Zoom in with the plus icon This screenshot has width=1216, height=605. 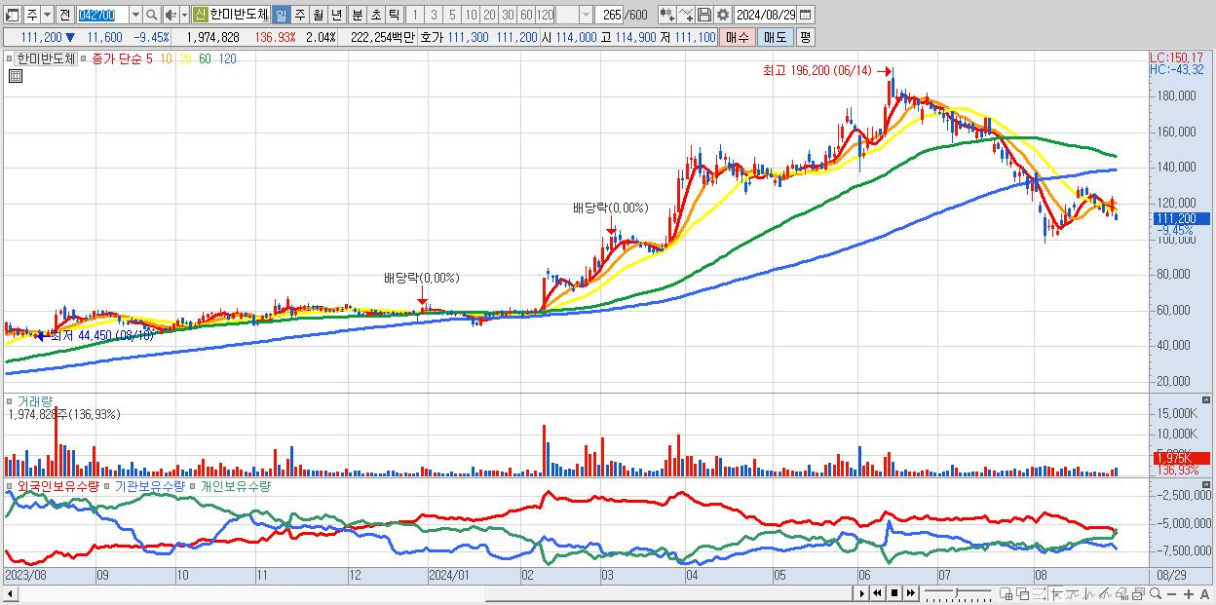point(1189,593)
